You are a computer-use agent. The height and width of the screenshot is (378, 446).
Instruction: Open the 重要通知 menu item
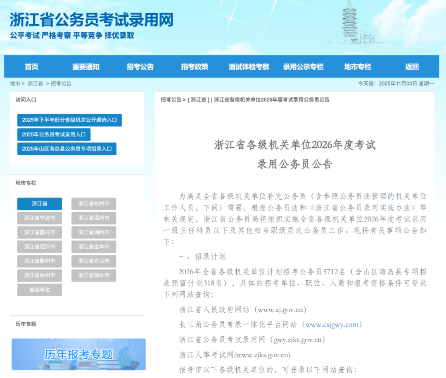(86, 67)
